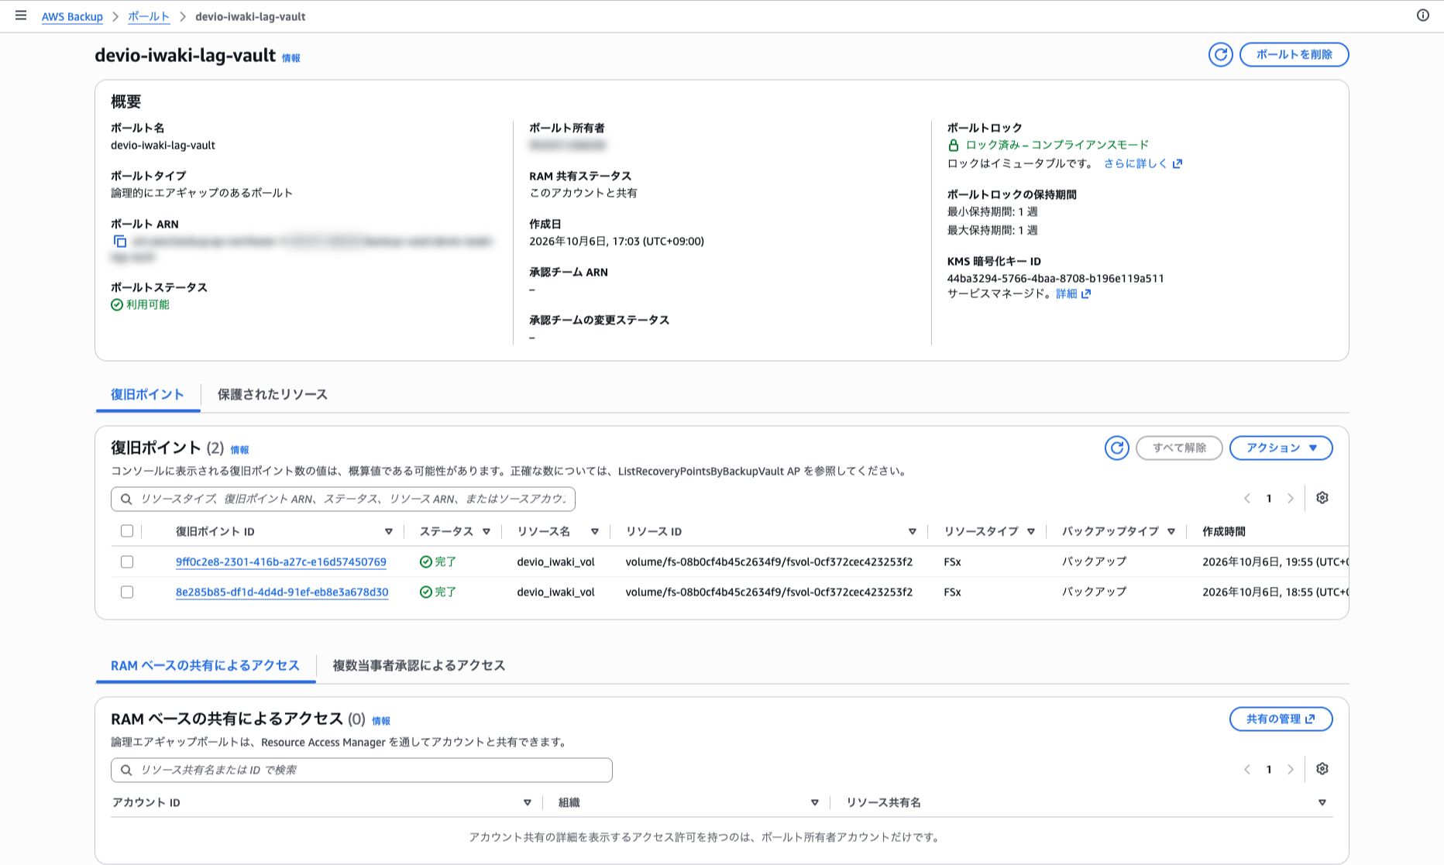Image resolution: width=1444 pixels, height=865 pixels.
Task: Open recovery points table settings gear
Action: coord(1322,498)
